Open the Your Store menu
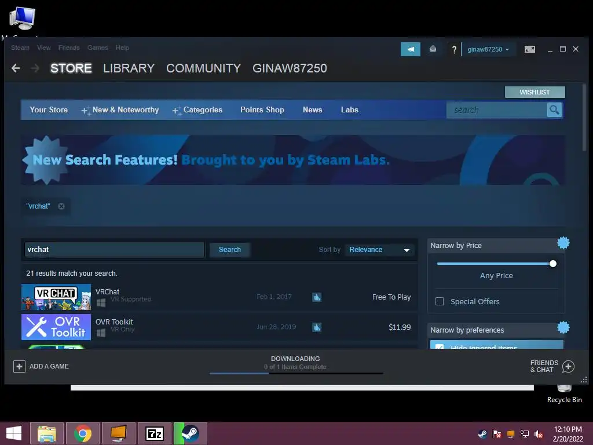 click(x=49, y=110)
